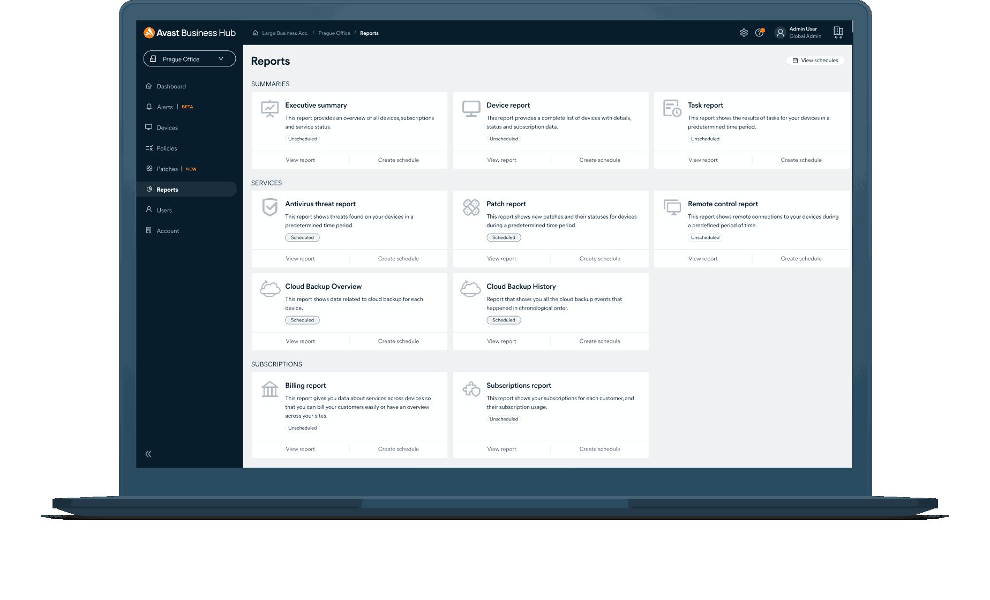The image size is (990, 600).
Task: Create schedule for Executive summary
Action: click(398, 160)
